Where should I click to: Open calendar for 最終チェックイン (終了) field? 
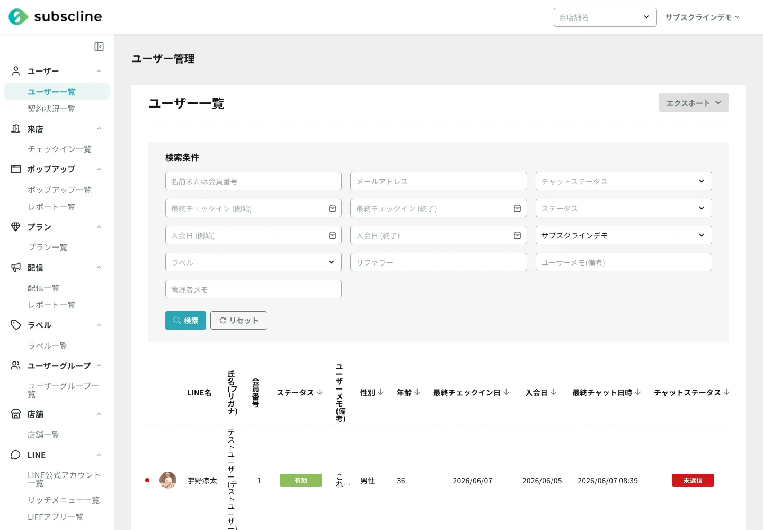pos(517,208)
